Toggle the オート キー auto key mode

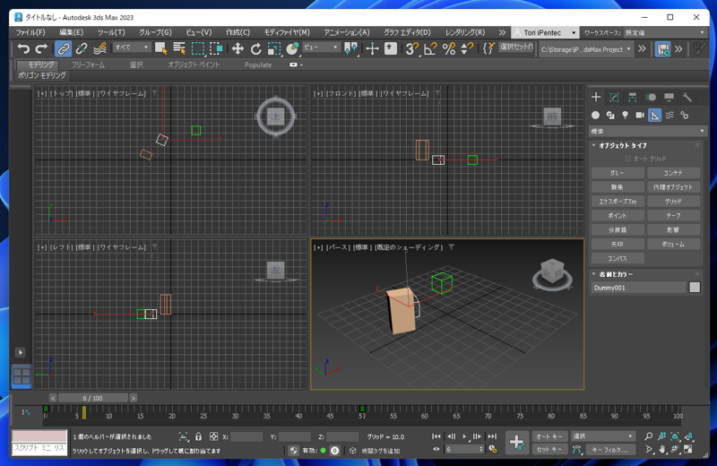pyautogui.click(x=549, y=436)
